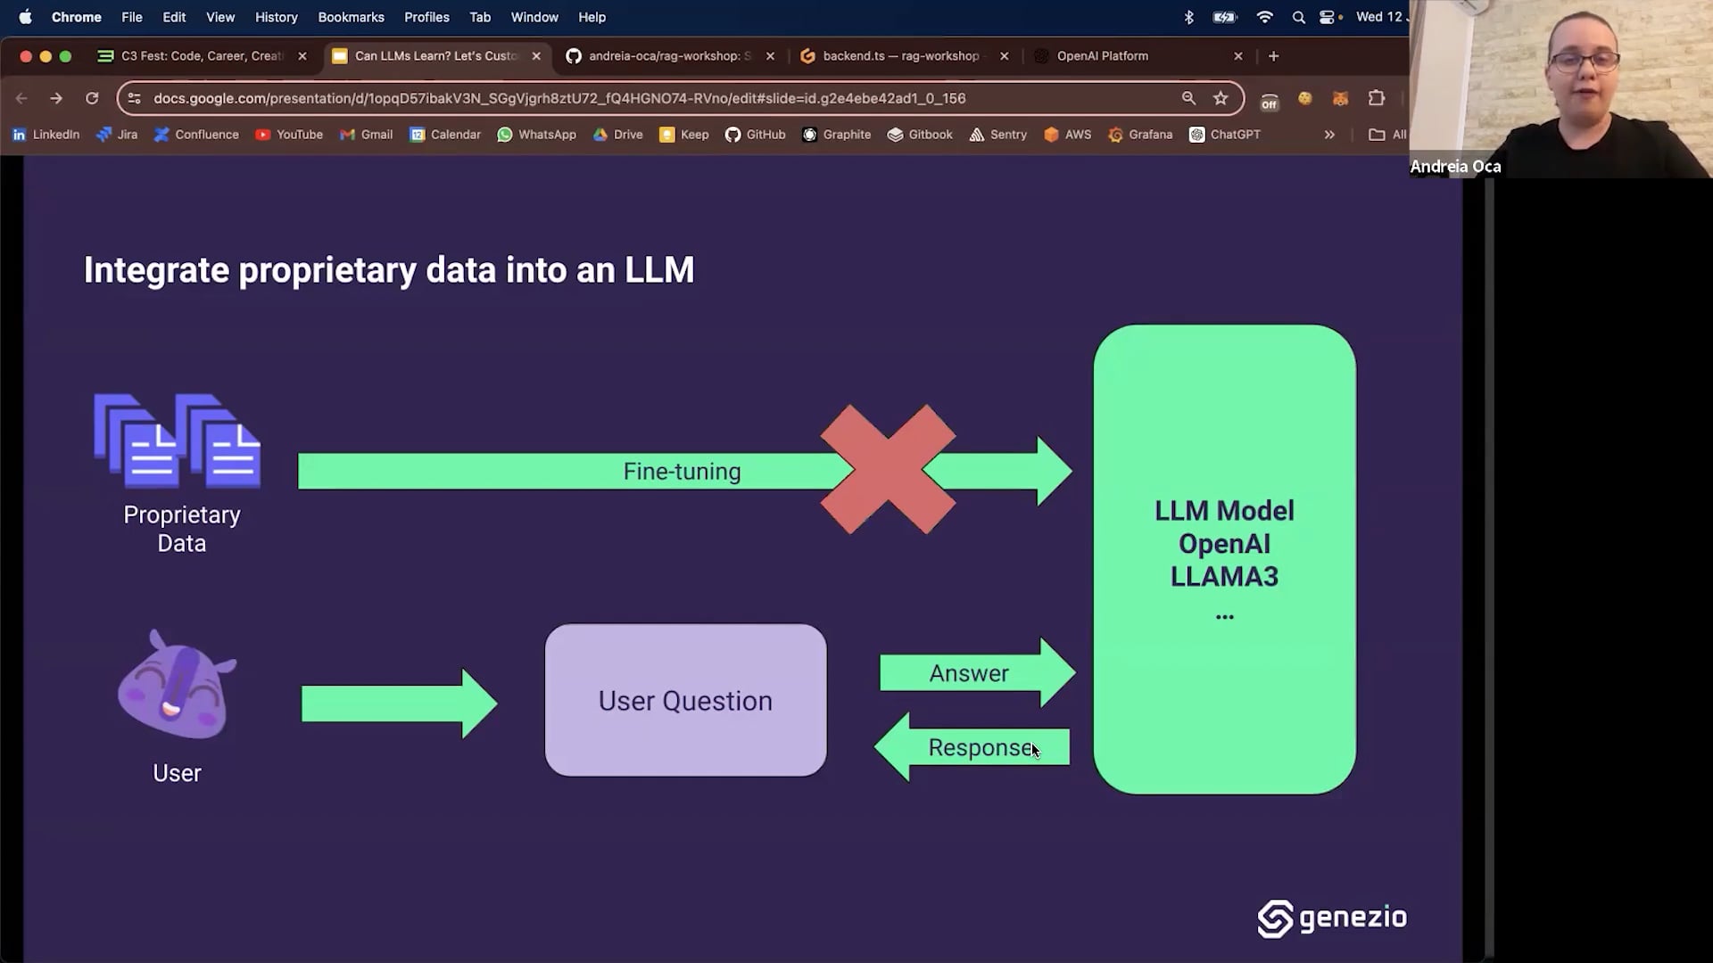Toggle the extension showing Off badge

[1269, 100]
